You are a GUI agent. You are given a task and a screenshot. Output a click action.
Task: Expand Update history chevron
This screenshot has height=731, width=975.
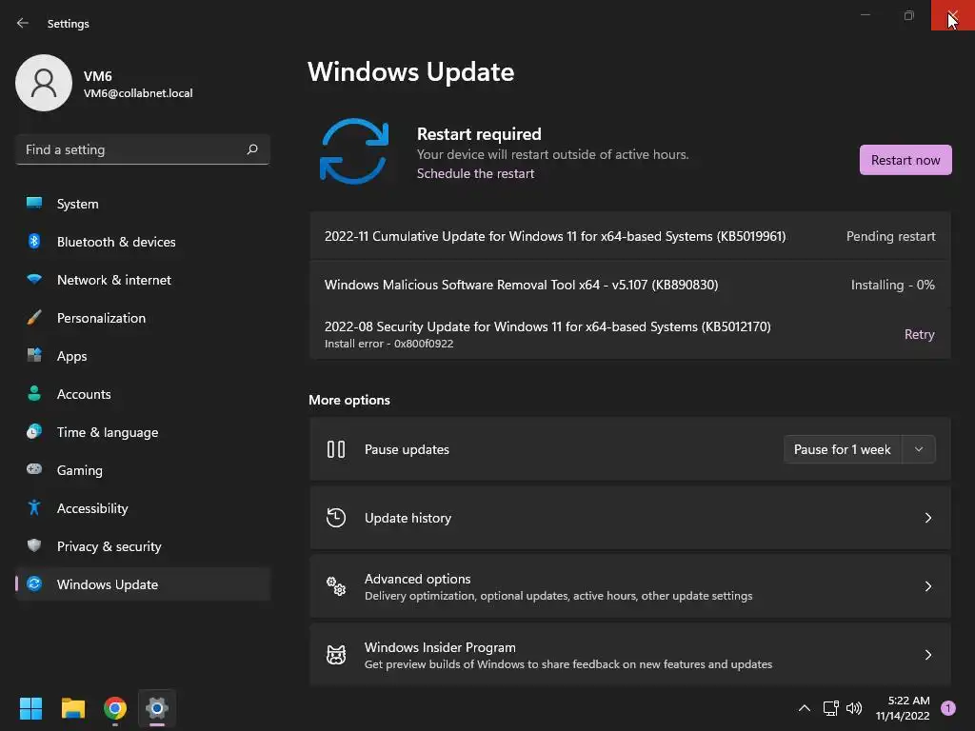click(927, 518)
